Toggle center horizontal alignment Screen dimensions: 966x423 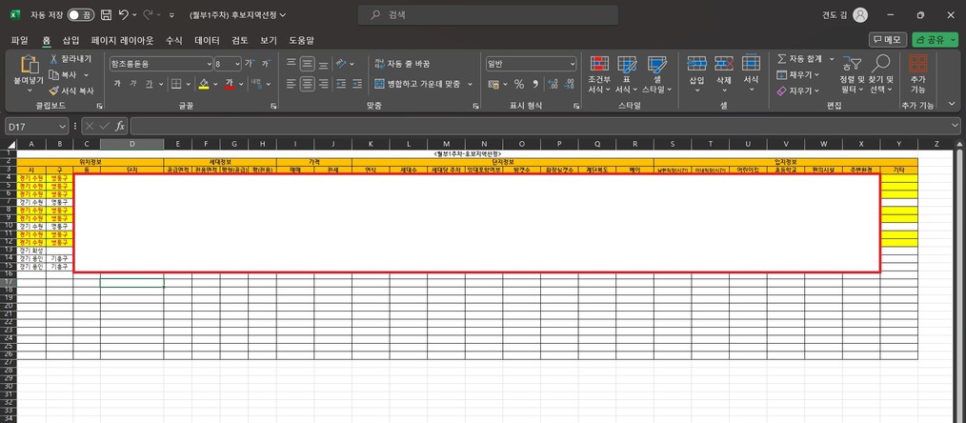[x=308, y=84]
